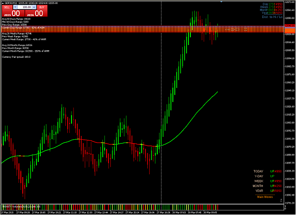This screenshot has height=215, width=296.
Task: Click the highlighted current price label on axis
Action: tap(290, 26)
